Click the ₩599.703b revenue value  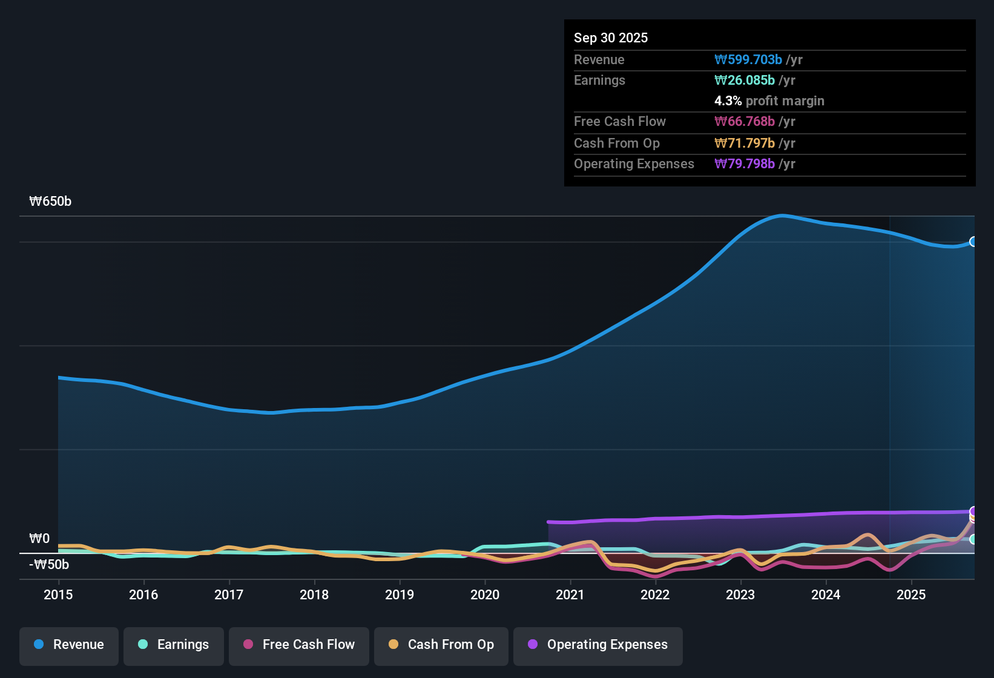pos(748,59)
